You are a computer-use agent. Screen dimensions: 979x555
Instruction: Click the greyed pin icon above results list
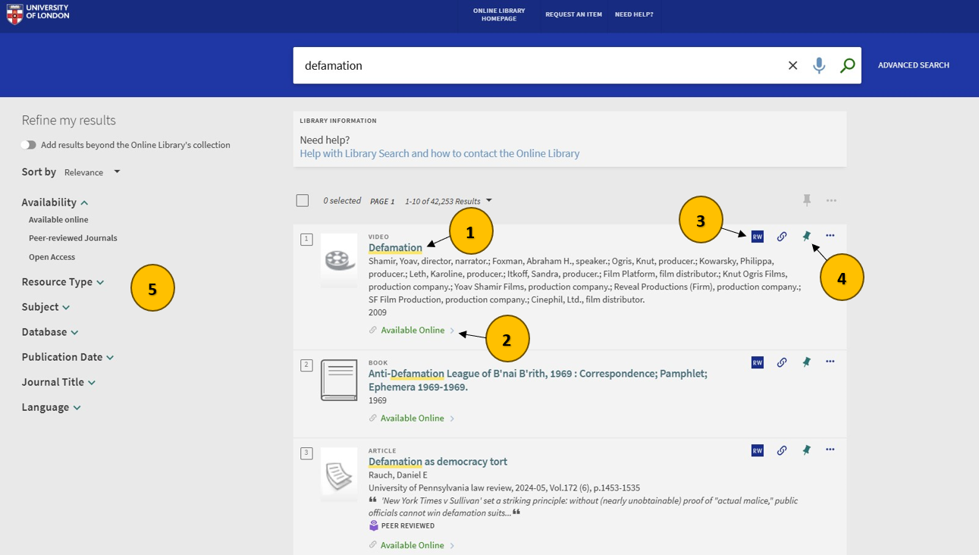pyautogui.click(x=807, y=200)
